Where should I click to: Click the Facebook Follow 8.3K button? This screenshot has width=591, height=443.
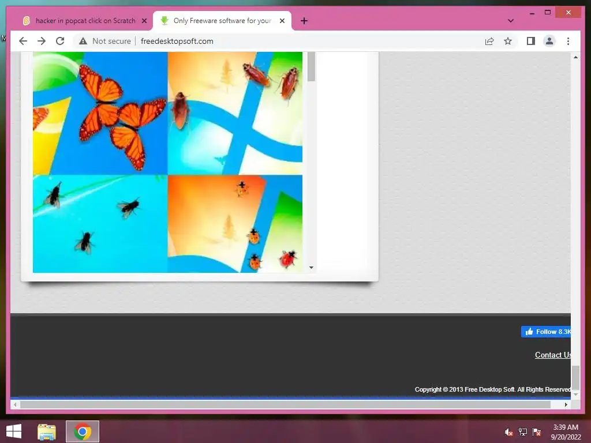tap(546, 332)
